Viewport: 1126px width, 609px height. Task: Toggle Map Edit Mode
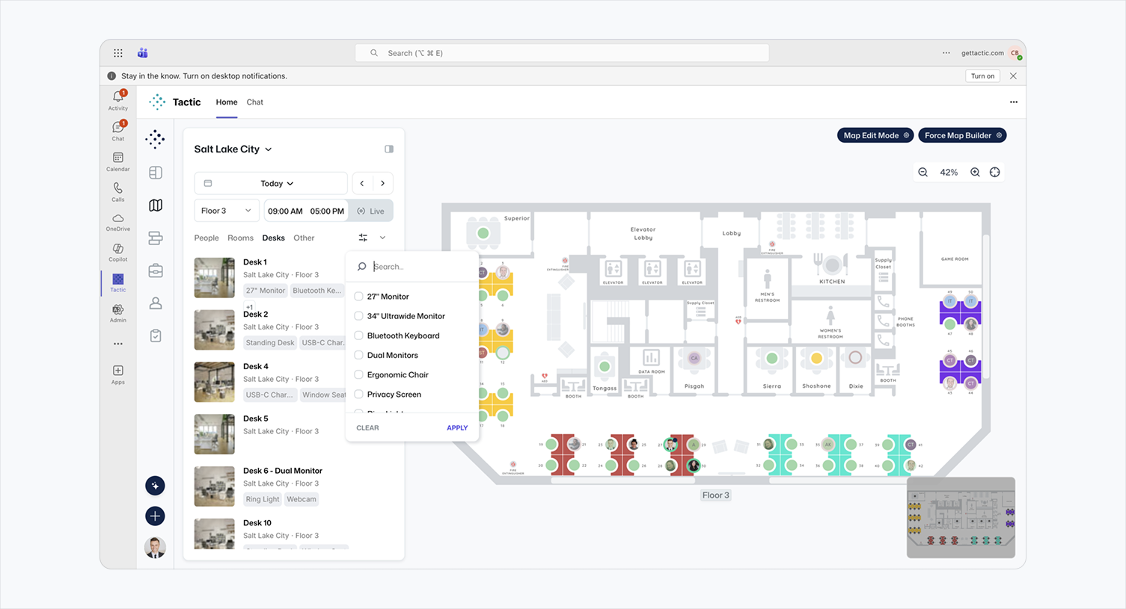coord(875,135)
